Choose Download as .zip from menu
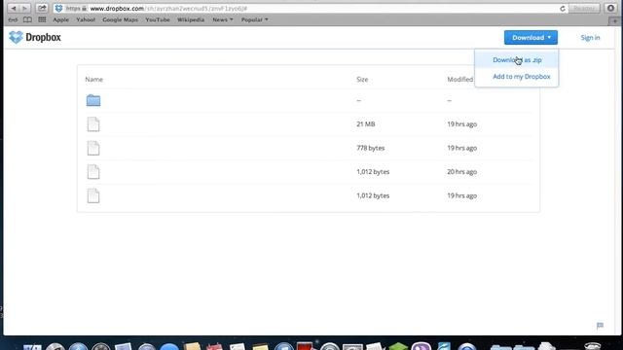The height and width of the screenshot is (350, 623). (x=517, y=60)
